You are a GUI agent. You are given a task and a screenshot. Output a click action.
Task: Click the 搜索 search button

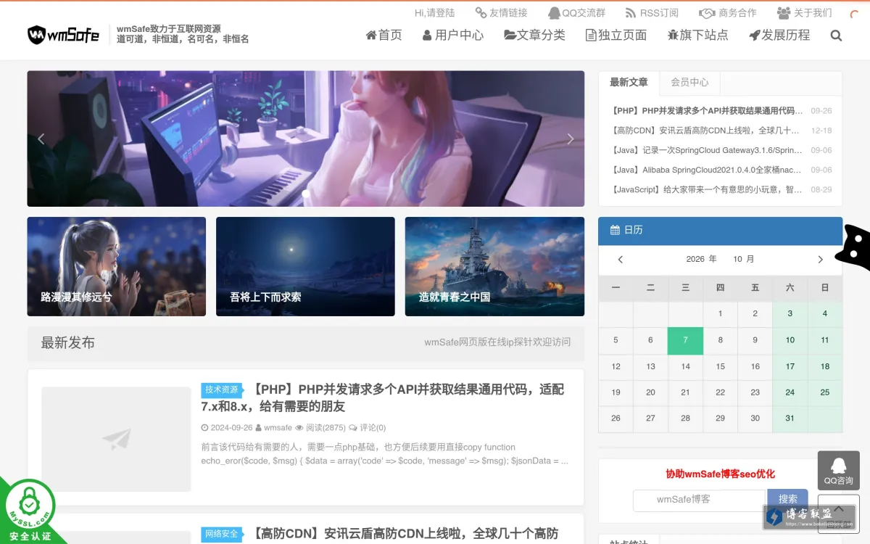click(x=788, y=500)
